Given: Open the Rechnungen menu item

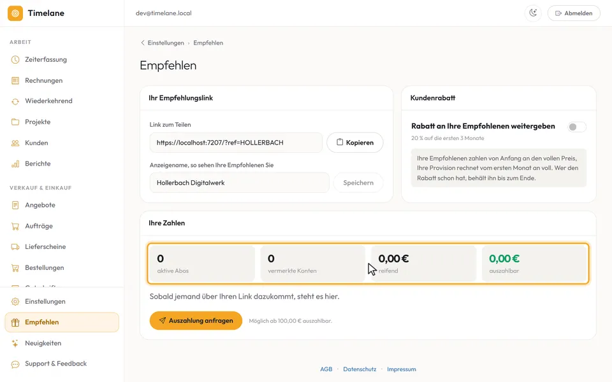Looking at the screenshot, I should pos(62,81).
